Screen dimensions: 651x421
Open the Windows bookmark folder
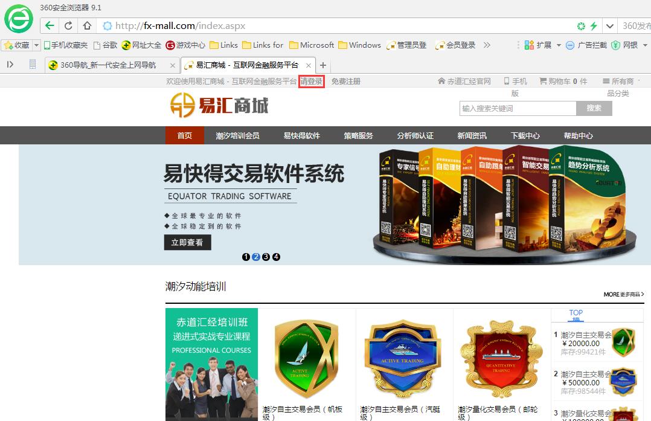pyautogui.click(x=359, y=45)
